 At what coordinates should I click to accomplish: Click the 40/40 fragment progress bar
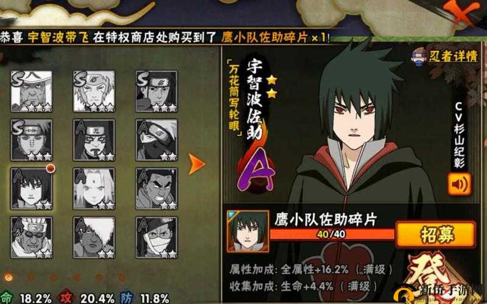(332, 234)
